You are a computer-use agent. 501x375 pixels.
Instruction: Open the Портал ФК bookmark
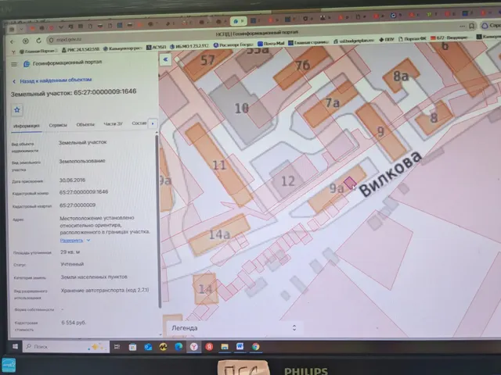click(x=413, y=38)
